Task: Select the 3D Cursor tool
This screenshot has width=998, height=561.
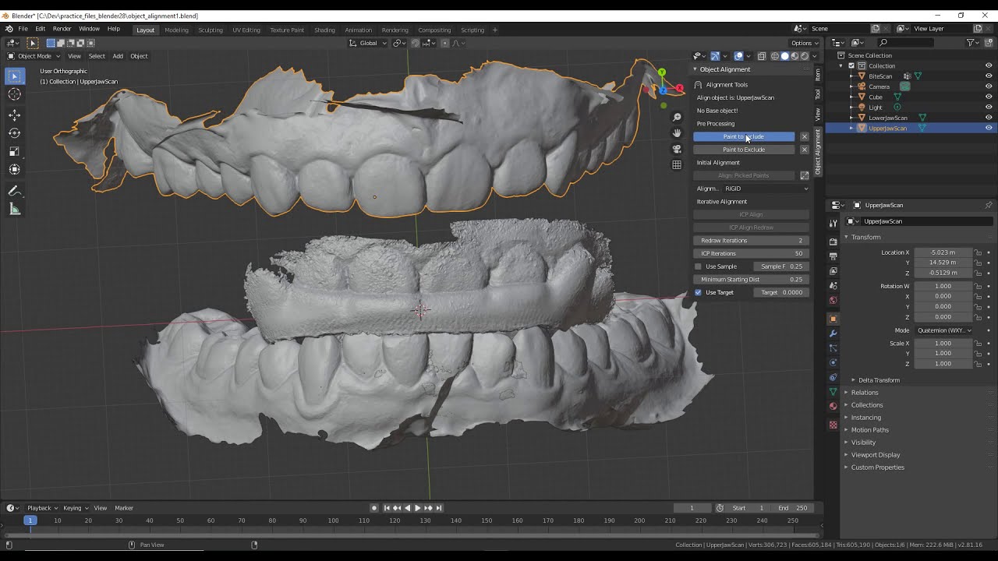Action: point(14,94)
